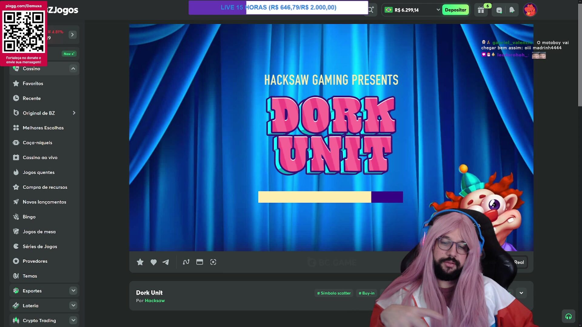Open the gift rewards icon
Viewport: 582px width, 327px height.
(481, 10)
